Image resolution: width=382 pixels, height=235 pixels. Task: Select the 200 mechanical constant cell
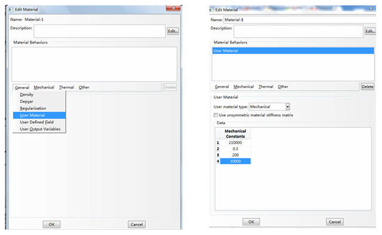coord(236,155)
